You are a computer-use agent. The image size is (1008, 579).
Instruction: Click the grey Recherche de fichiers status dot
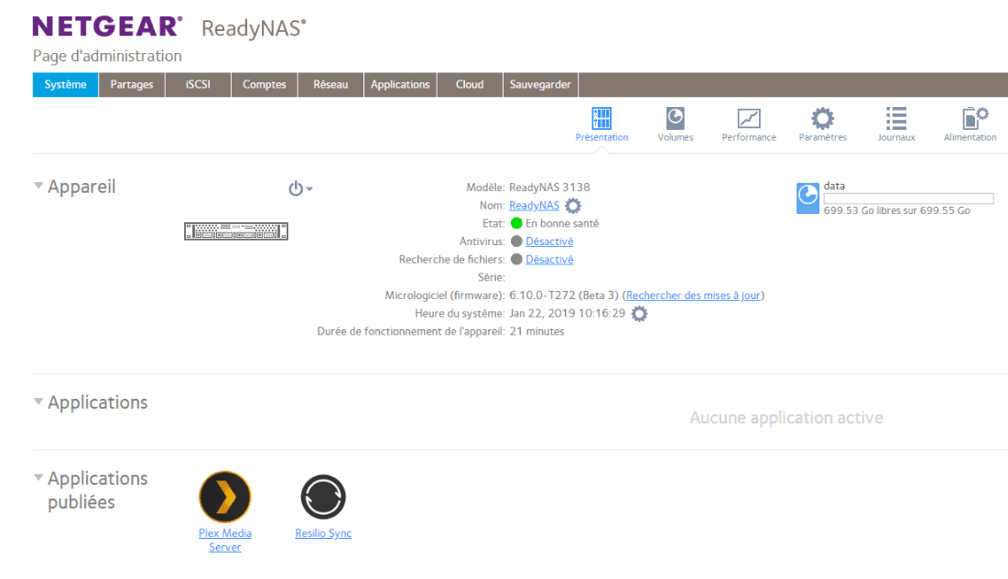516,260
